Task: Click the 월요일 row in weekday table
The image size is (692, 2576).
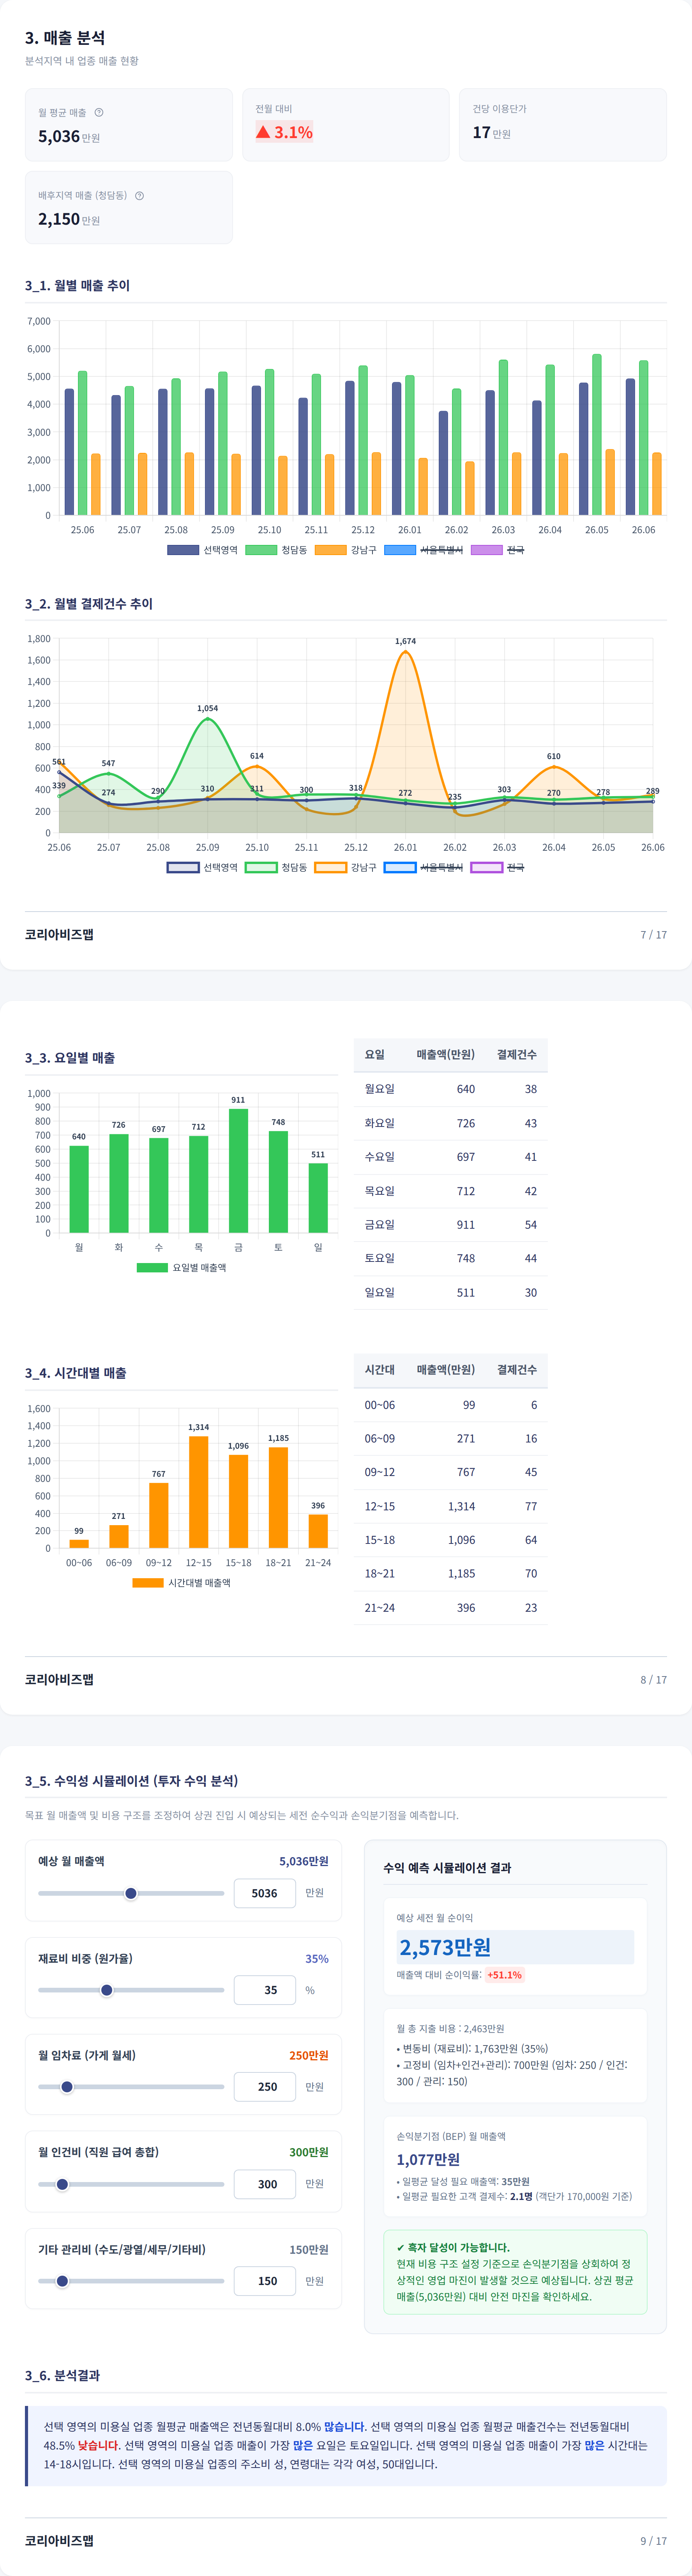Action: [x=450, y=1089]
